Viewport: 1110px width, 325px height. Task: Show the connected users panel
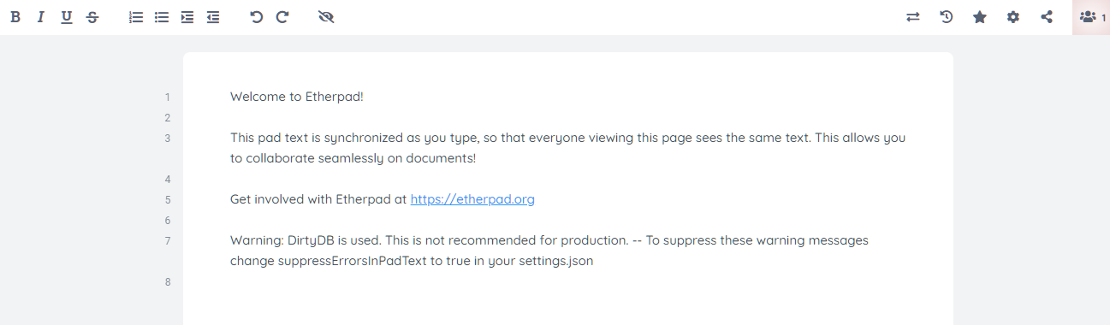[x=1091, y=17]
